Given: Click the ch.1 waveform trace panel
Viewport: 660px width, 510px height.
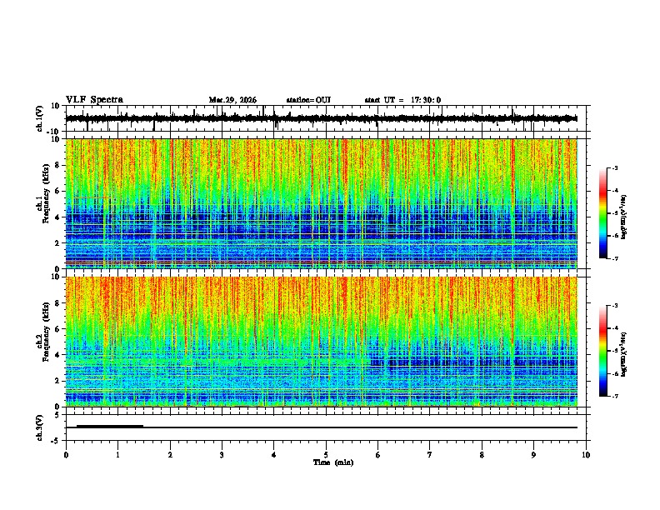Looking at the screenshot, I should [x=325, y=118].
